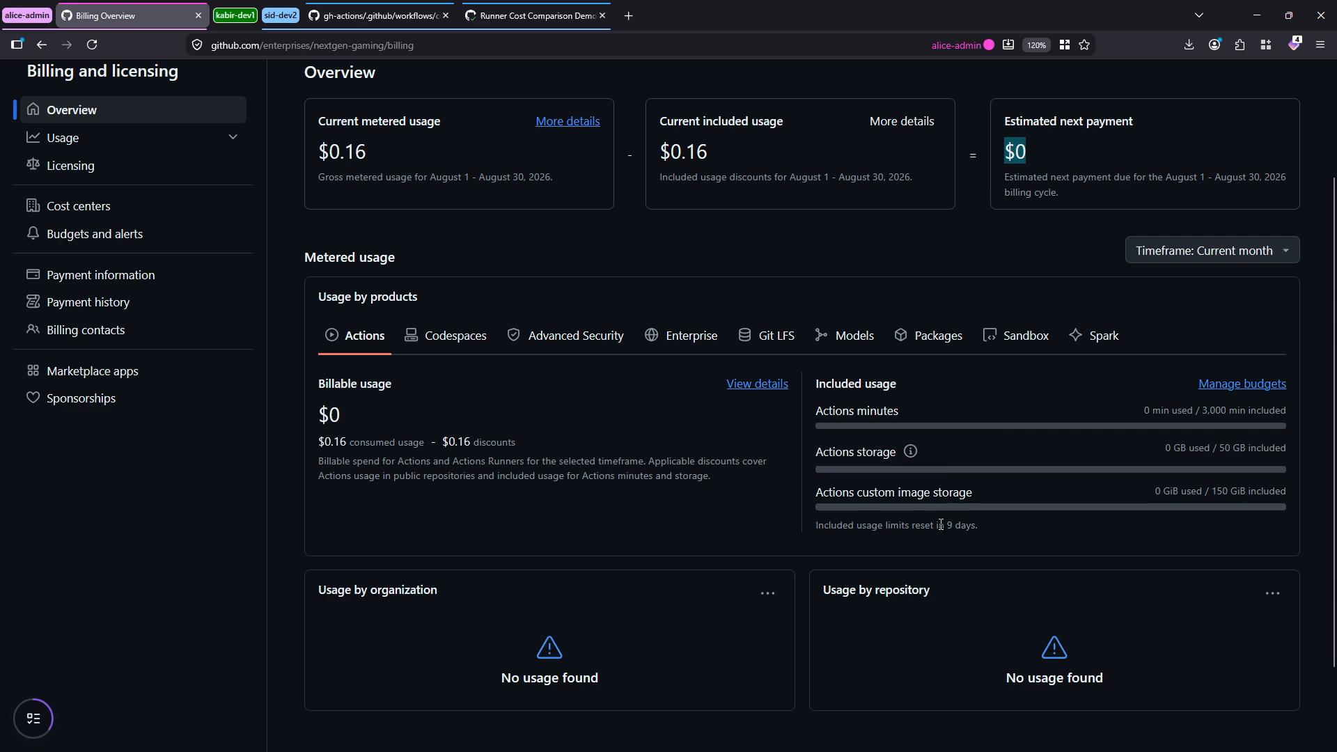Image resolution: width=1337 pixels, height=752 pixels.
Task: Switch to the Git LFS tab
Action: pyautogui.click(x=766, y=336)
